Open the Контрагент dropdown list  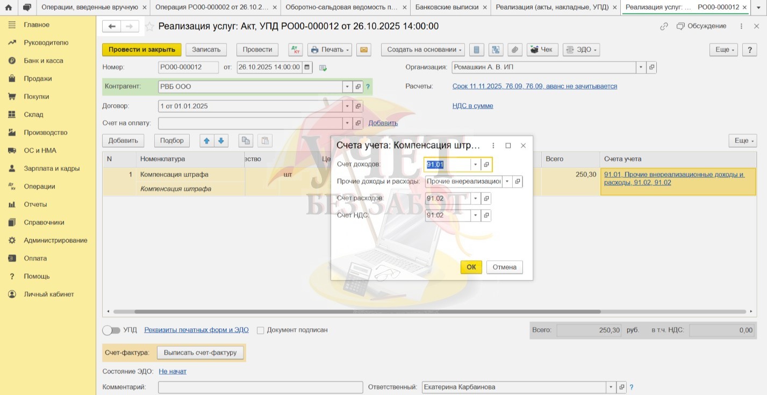click(x=347, y=87)
